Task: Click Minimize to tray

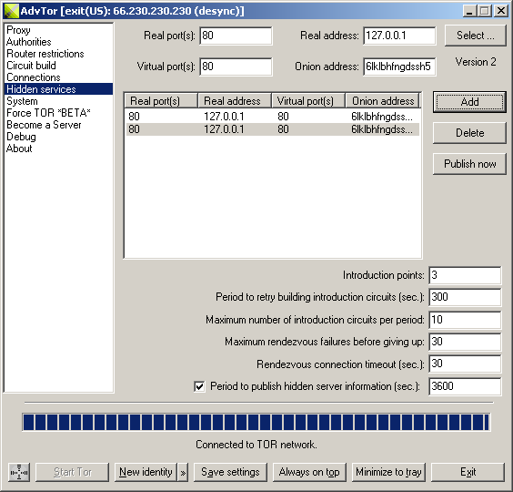Action: pyautogui.click(x=388, y=472)
